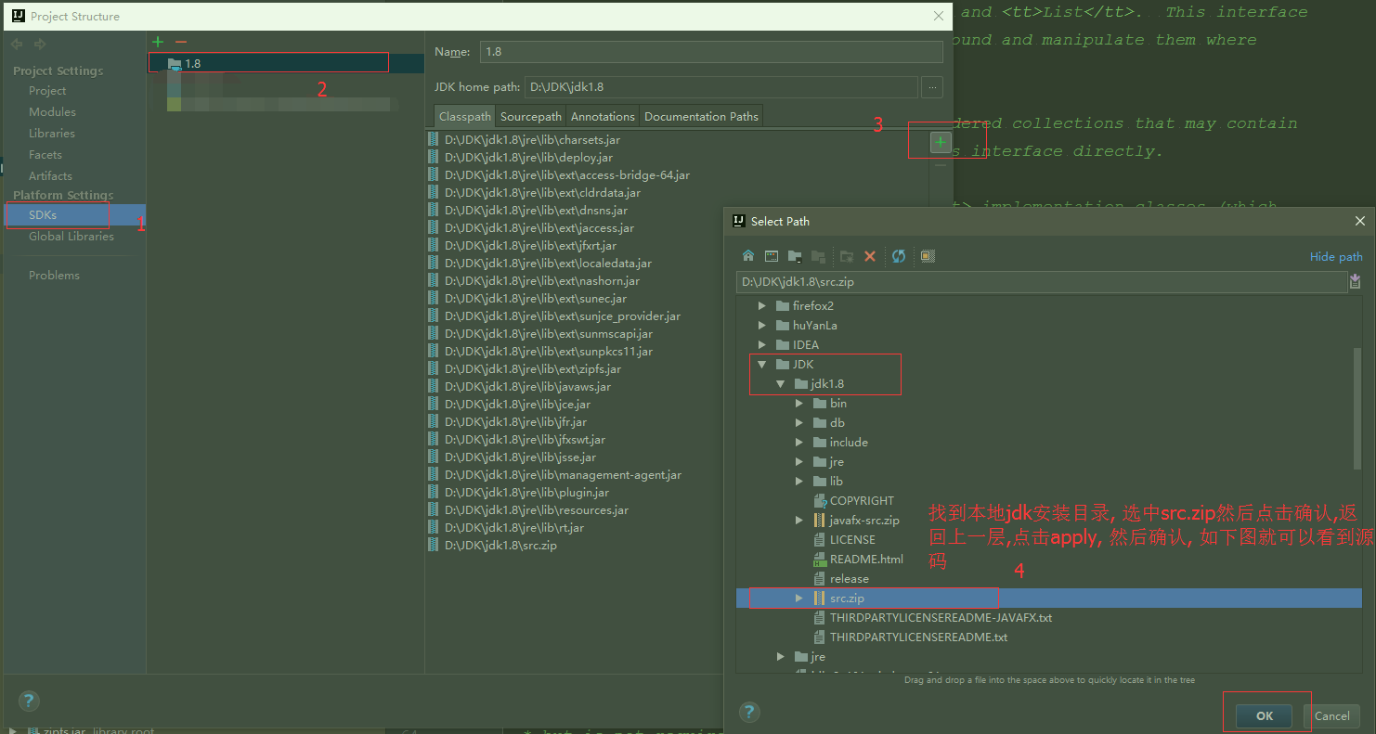Click the text file icon of THIRDPARTYLICENSEREADME.txt
This screenshot has width=1376, height=734.
pos(820,637)
